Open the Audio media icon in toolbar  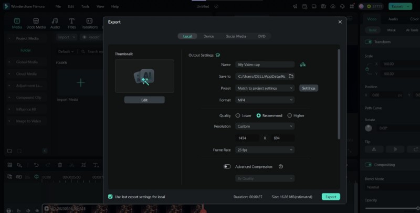[55, 23]
